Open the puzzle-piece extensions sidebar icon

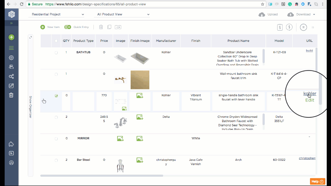coord(11,144)
